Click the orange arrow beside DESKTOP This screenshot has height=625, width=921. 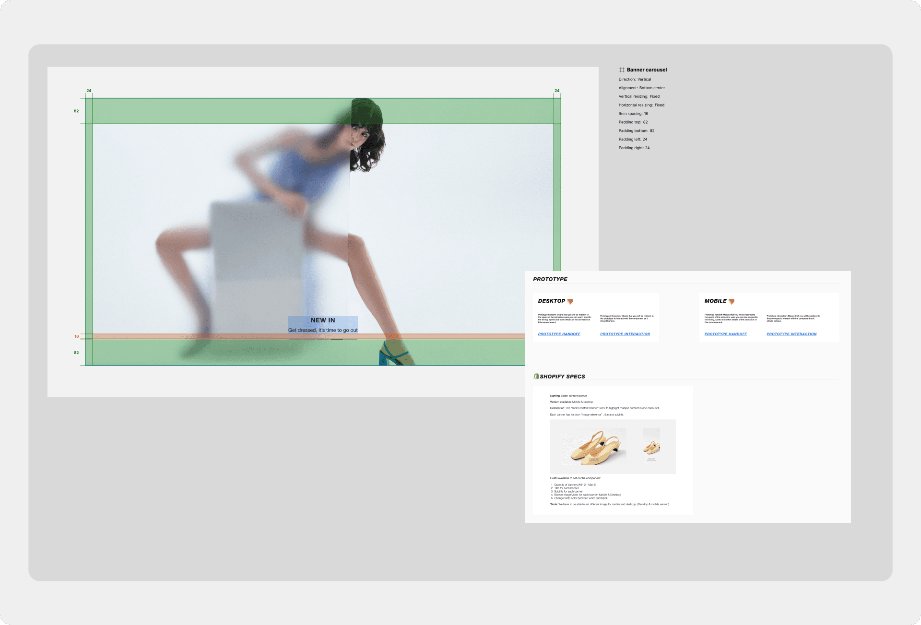coord(570,302)
